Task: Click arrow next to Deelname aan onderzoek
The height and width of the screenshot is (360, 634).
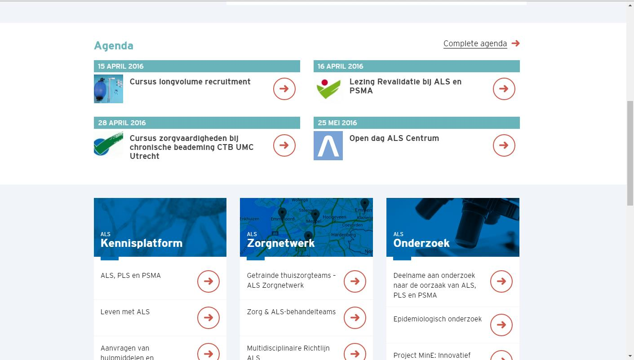Action: (501, 281)
